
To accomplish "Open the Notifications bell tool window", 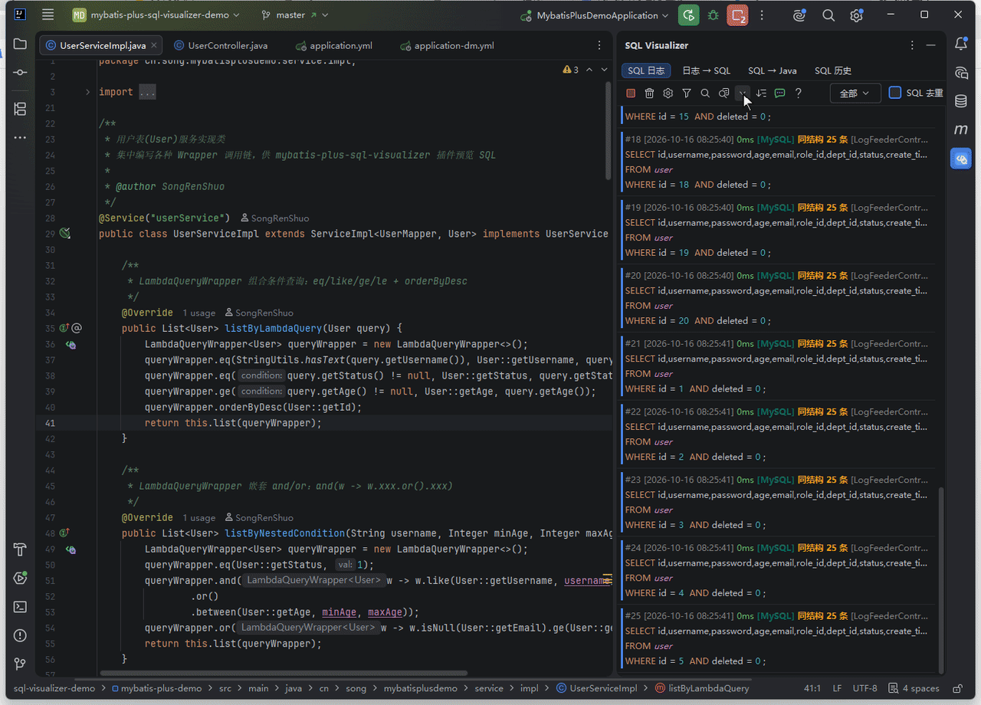I will tap(961, 44).
